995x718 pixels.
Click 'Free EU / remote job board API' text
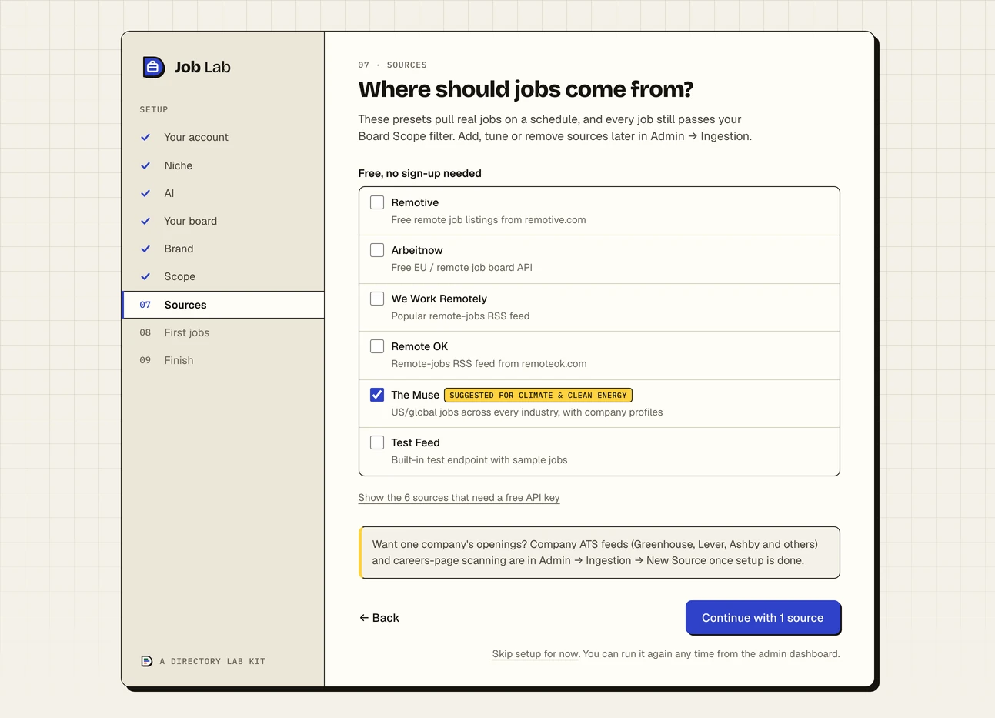(x=462, y=268)
